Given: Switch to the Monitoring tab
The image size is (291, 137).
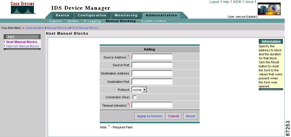Looking at the screenshot, I should pos(126,15).
